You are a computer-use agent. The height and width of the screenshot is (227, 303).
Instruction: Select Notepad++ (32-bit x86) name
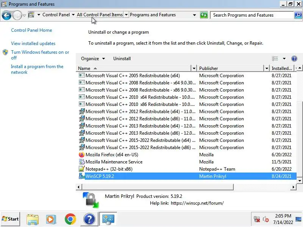109,169
